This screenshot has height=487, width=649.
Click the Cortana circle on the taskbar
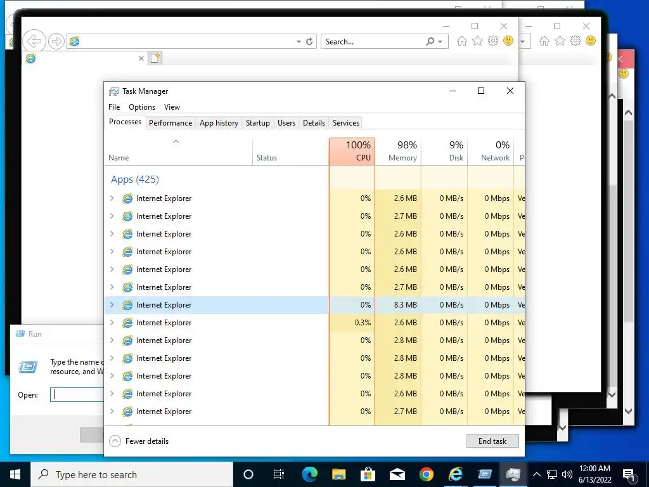coord(248,474)
